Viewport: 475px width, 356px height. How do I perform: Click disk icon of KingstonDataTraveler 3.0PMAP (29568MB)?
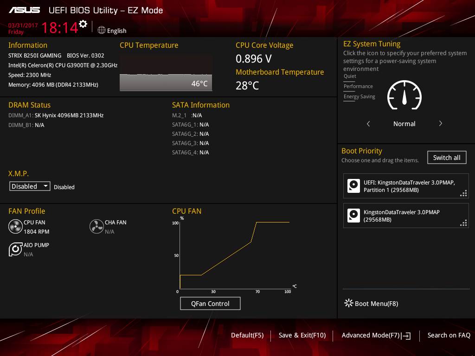(353, 216)
